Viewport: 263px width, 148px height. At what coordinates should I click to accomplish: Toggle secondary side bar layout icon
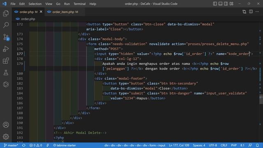226,4
